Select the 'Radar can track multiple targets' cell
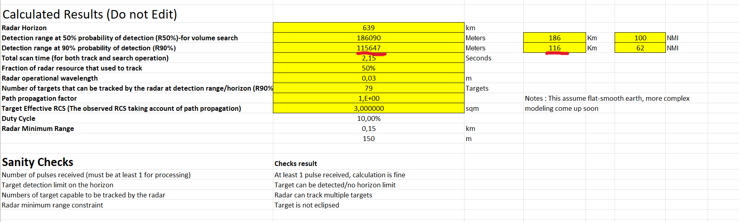The width and height of the screenshot is (739, 222). point(323,195)
